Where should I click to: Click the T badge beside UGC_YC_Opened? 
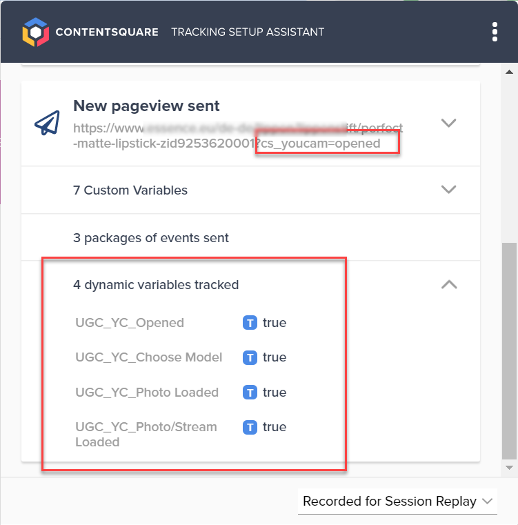(250, 323)
